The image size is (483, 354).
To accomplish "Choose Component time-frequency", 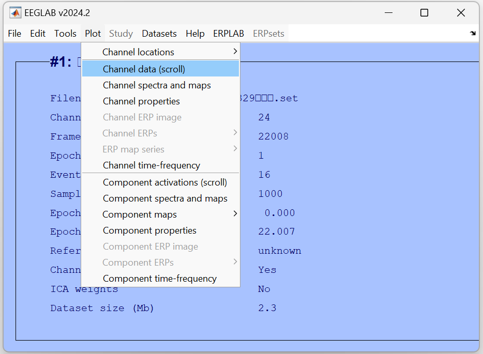I will 160,278.
